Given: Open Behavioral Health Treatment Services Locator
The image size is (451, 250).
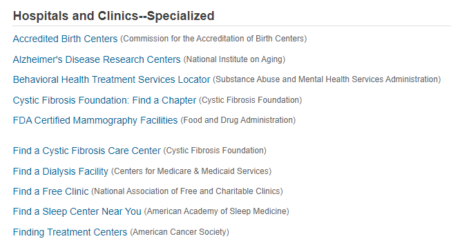Looking at the screenshot, I should (112, 79).
